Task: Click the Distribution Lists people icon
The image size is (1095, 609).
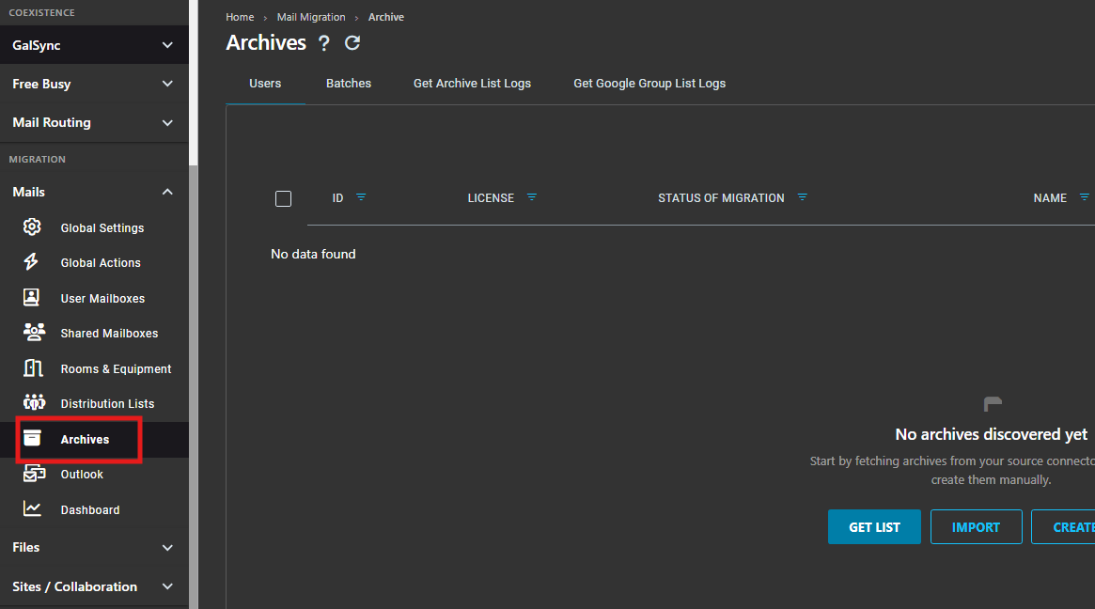Action: click(34, 402)
